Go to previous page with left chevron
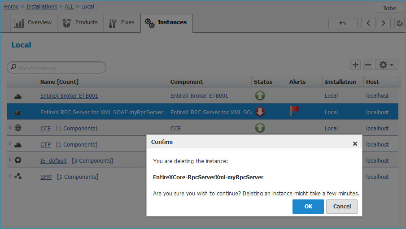The height and width of the screenshot is (229, 406). (368, 23)
